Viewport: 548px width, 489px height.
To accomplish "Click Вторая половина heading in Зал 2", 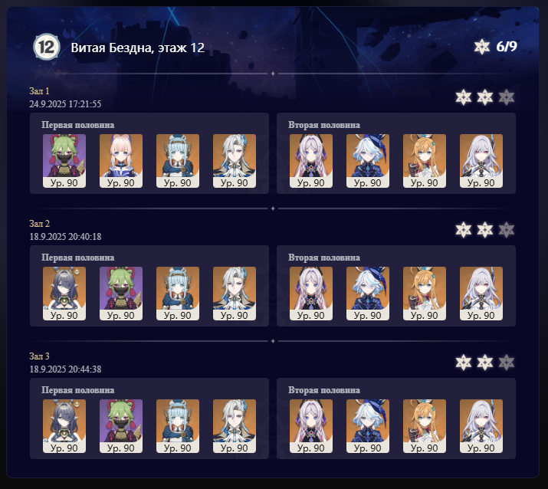I will click(324, 258).
